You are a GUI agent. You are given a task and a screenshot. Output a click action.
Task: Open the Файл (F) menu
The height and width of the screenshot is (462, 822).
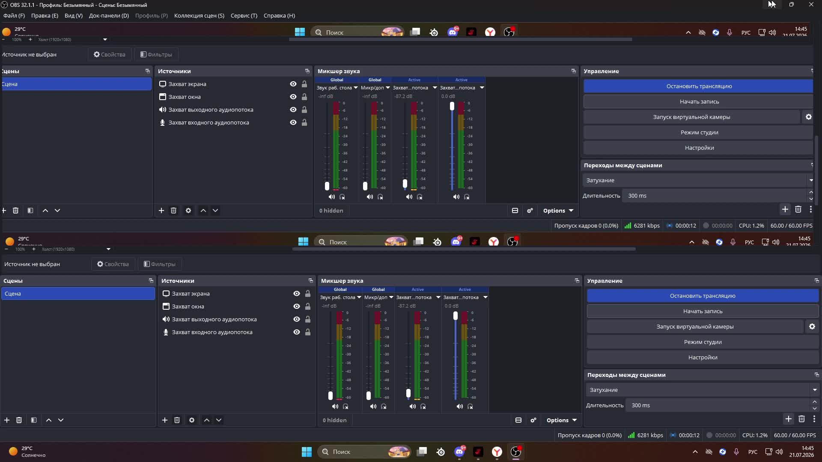pos(14,15)
